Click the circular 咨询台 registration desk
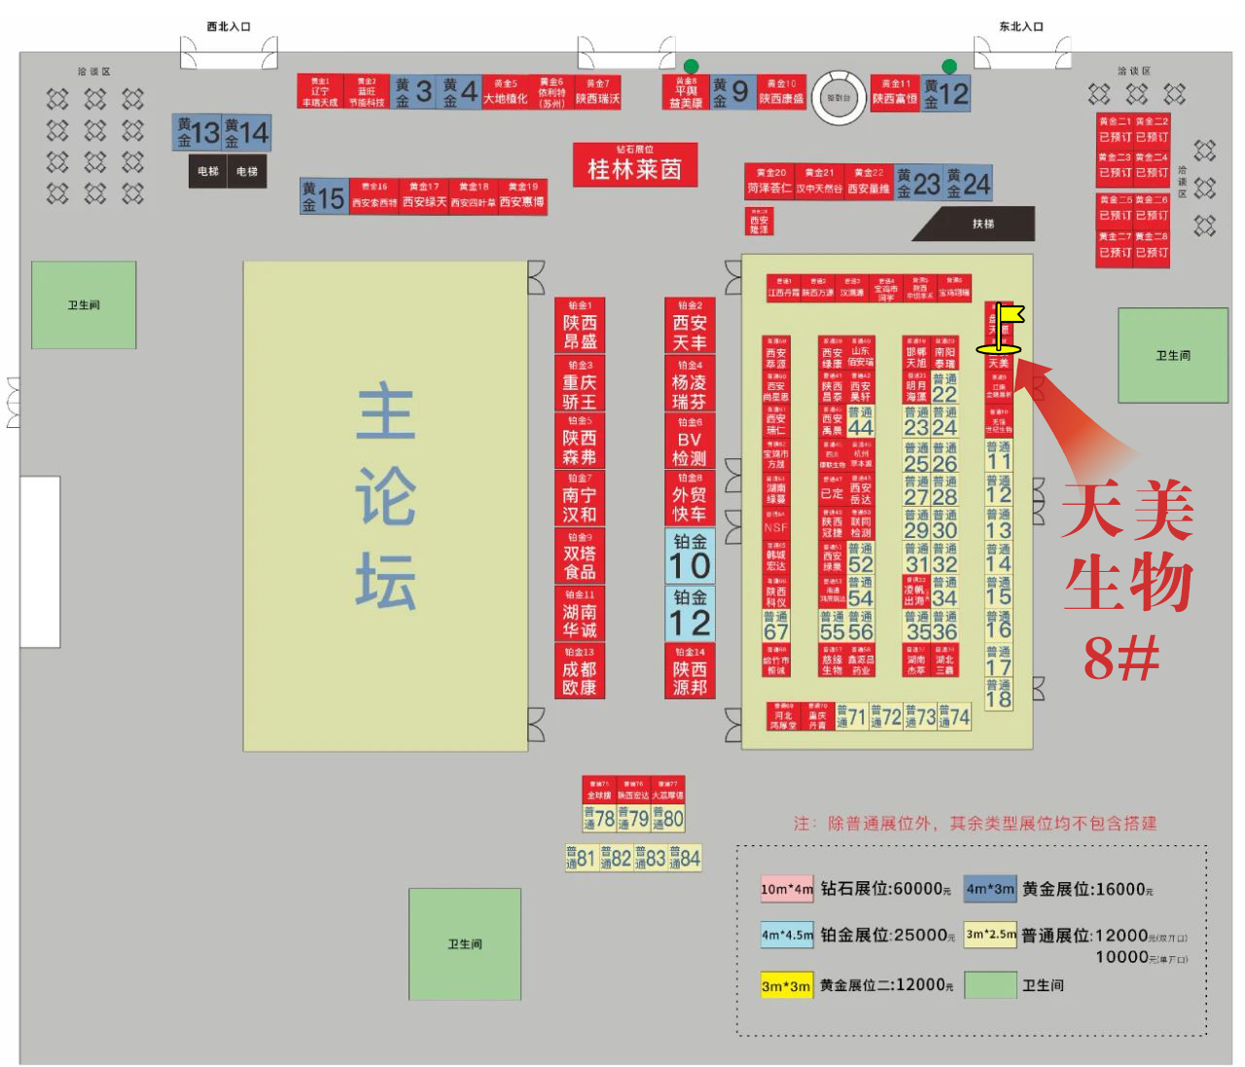Screen dimensions: 1245x1067 838,99
